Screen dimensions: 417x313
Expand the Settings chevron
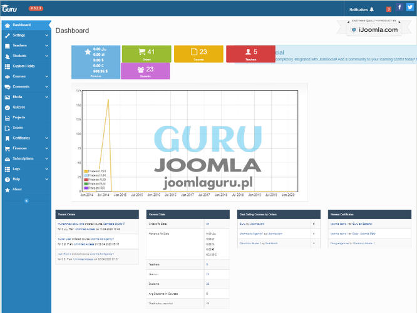point(47,35)
